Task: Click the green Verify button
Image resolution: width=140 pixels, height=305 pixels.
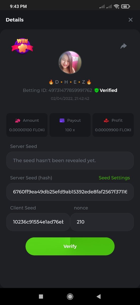Action: (70, 246)
